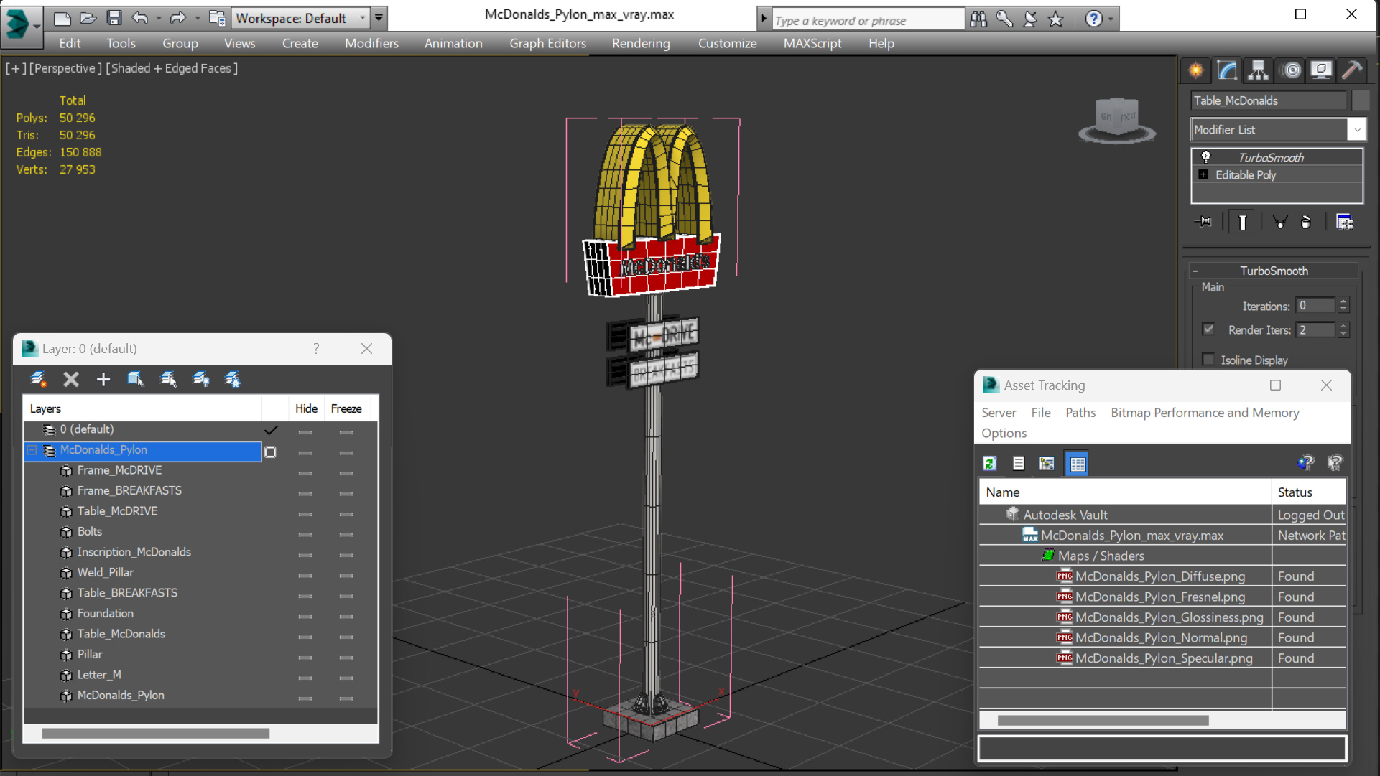Toggle Freeze for Frame_McDRIVE object
This screenshot has width=1380, height=776.
[346, 473]
